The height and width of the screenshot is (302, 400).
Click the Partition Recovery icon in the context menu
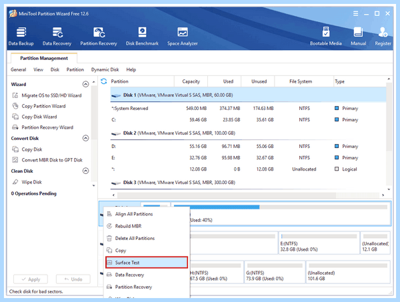109,287
